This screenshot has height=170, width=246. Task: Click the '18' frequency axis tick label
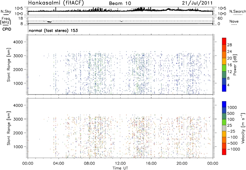(x=20, y=18)
